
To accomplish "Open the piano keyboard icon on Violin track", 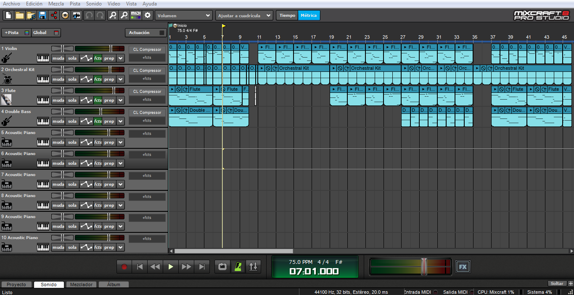I will pyautogui.click(x=43, y=58).
